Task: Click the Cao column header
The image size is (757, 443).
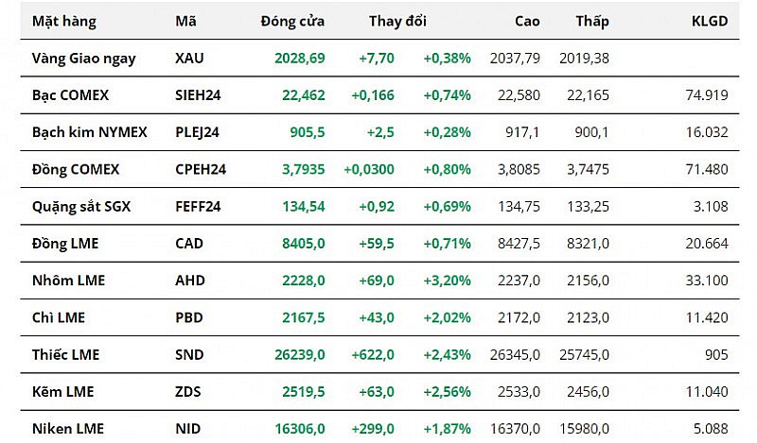Action: [x=527, y=21]
